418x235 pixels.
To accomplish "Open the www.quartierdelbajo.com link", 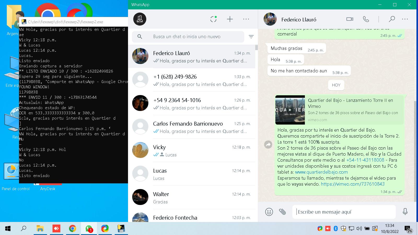I will (x=321, y=172).
